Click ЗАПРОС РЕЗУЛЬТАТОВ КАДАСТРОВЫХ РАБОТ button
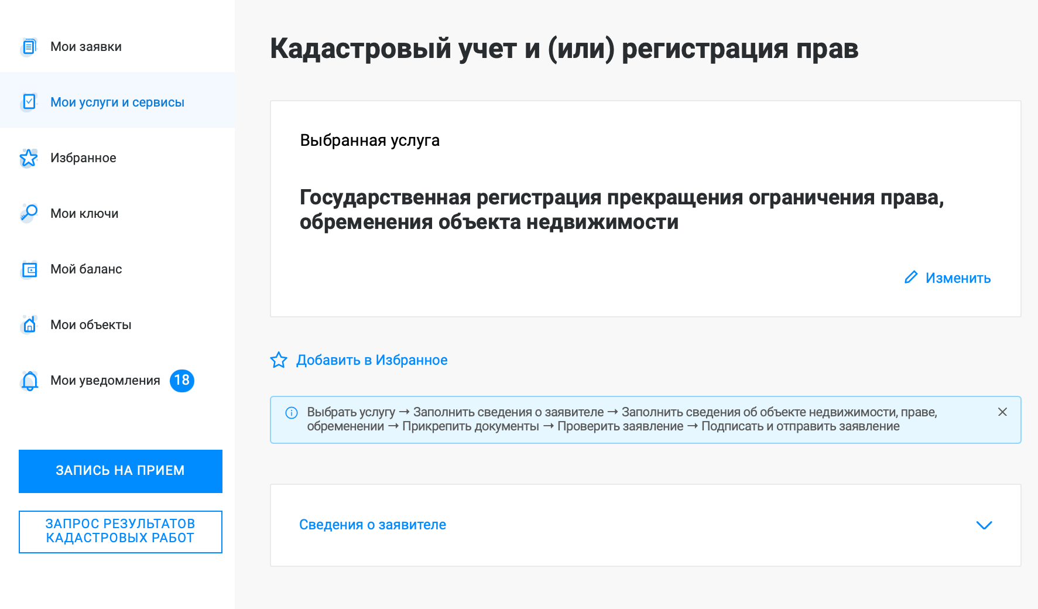 [121, 532]
